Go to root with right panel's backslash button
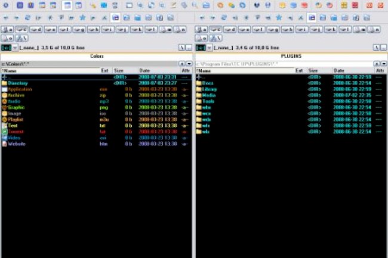 click(x=376, y=48)
